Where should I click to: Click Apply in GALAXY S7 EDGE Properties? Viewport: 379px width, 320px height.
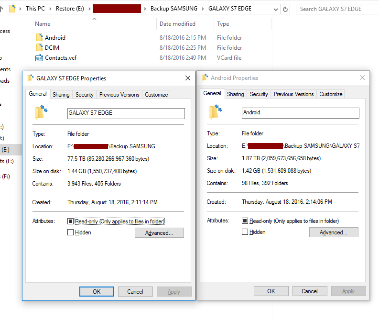[174, 291]
